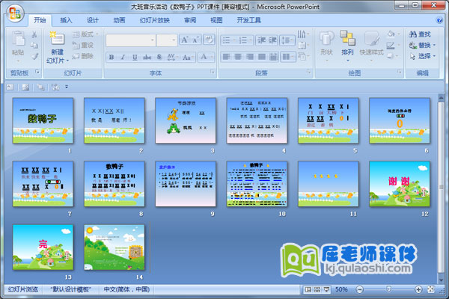Click the Shape Outline icon

[391, 45]
